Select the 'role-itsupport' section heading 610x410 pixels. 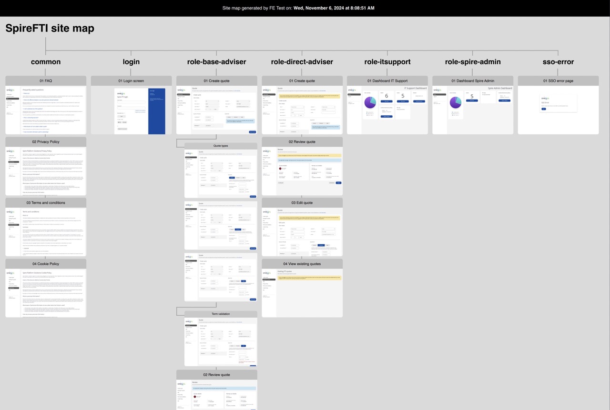tap(387, 62)
